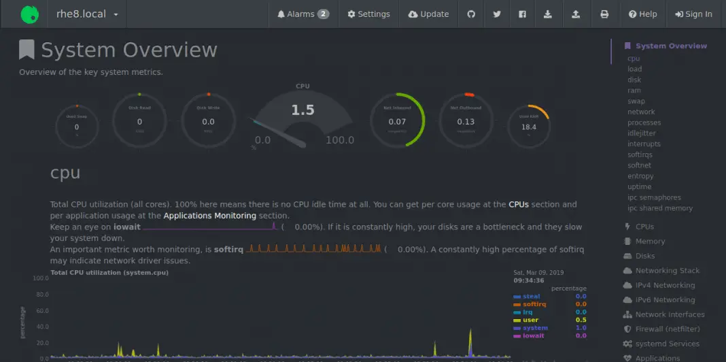Click the upload snapshot icon
The height and width of the screenshot is (362, 726).
pyautogui.click(x=576, y=14)
